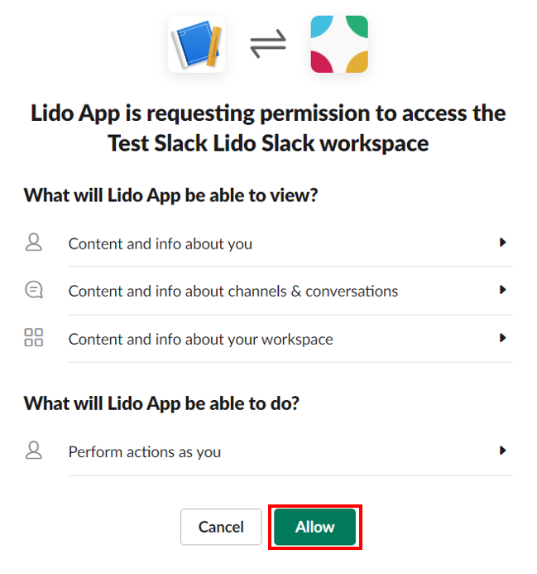Expand arrow for channels & conversations row
The image size is (537, 574).
click(x=503, y=290)
